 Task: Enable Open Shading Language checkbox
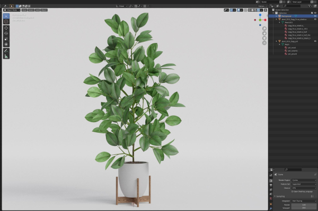[292, 191]
